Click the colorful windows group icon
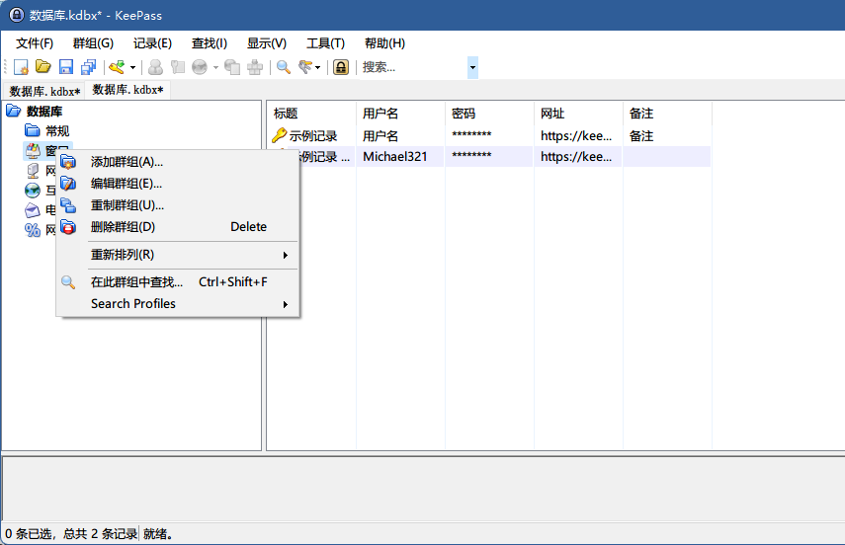The width and height of the screenshot is (845, 545). click(x=33, y=151)
